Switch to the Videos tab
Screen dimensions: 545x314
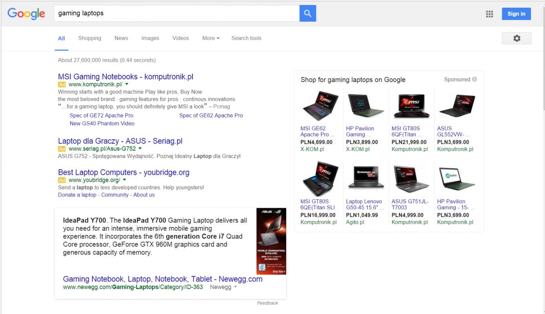181,38
